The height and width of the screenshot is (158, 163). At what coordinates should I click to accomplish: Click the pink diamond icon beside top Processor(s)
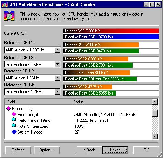9,108
